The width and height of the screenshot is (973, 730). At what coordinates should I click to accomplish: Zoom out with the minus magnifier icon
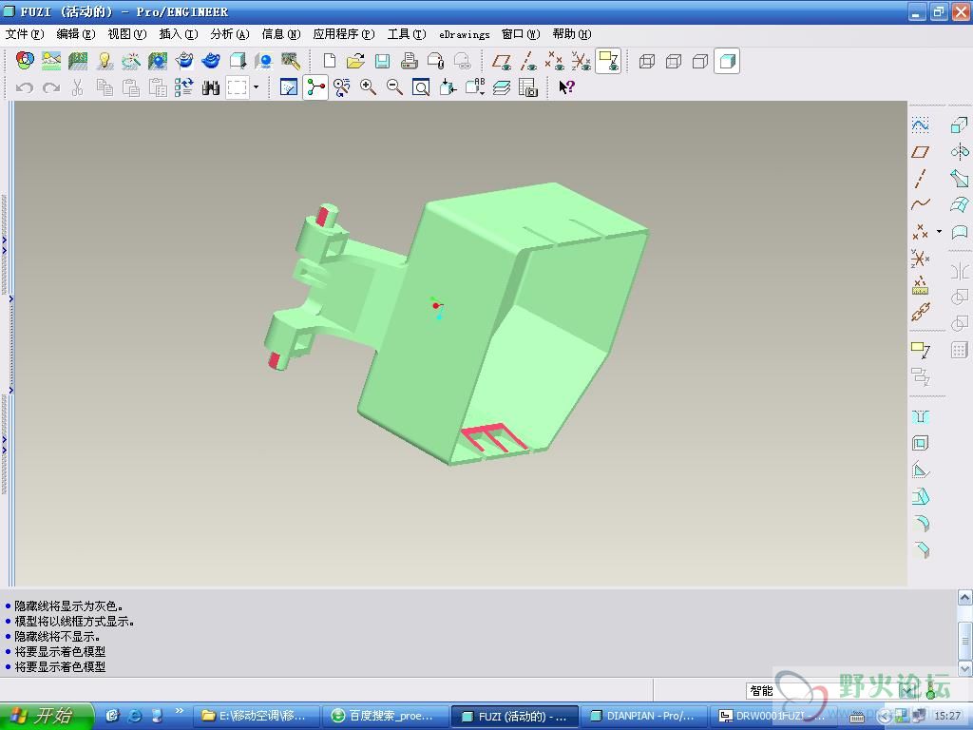(x=394, y=87)
